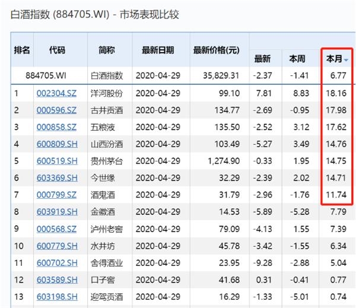Open stock code link 002304.SZ

[x=57, y=93]
